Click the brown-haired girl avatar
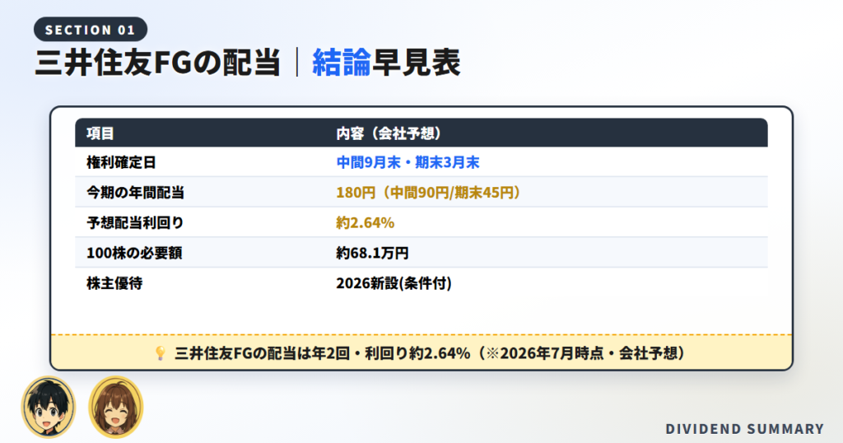The width and height of the screenshot is (843, 443). click(x=115, y=407)
